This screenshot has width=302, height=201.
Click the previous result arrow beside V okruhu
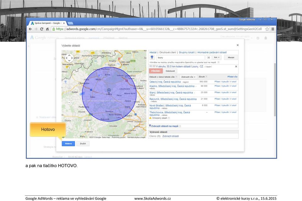tap(151, 66)
